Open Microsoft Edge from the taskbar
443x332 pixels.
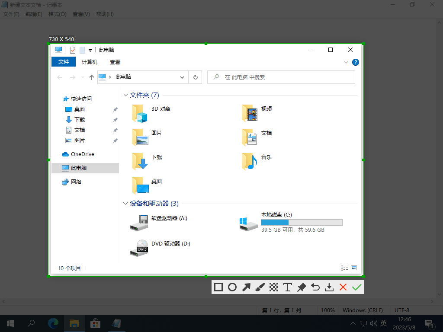coord(53,323)
